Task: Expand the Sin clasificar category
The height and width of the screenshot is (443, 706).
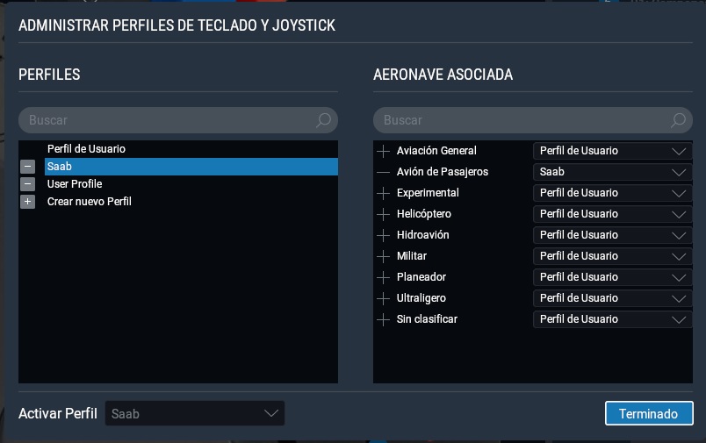Action: click(383, 319)
